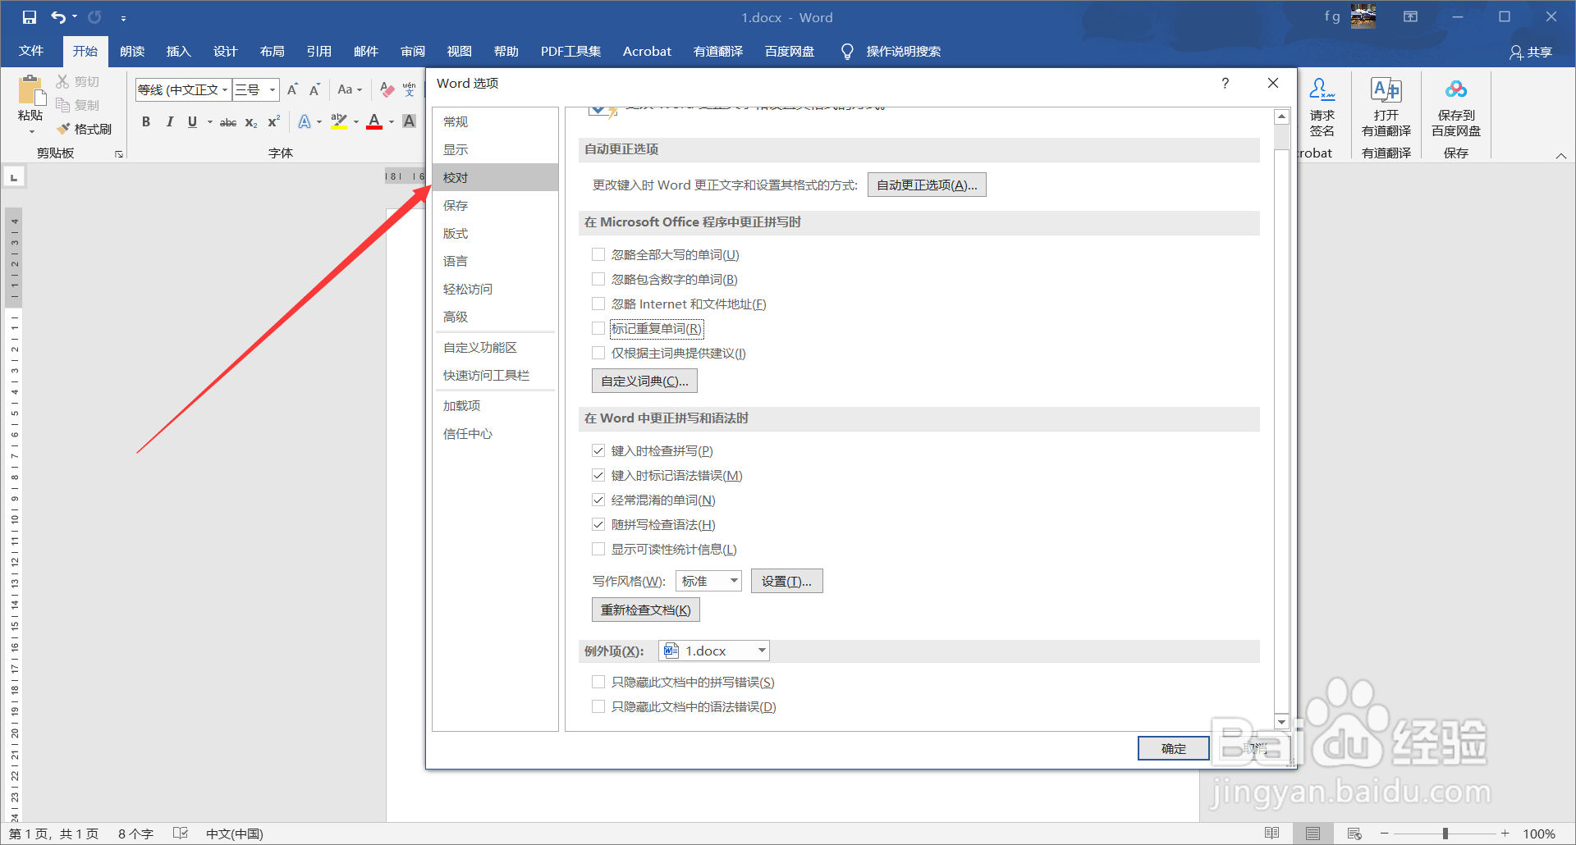
Task: Enable ignore Internet and file addresses
Action: pyautogui.click(x=598, y=304)
